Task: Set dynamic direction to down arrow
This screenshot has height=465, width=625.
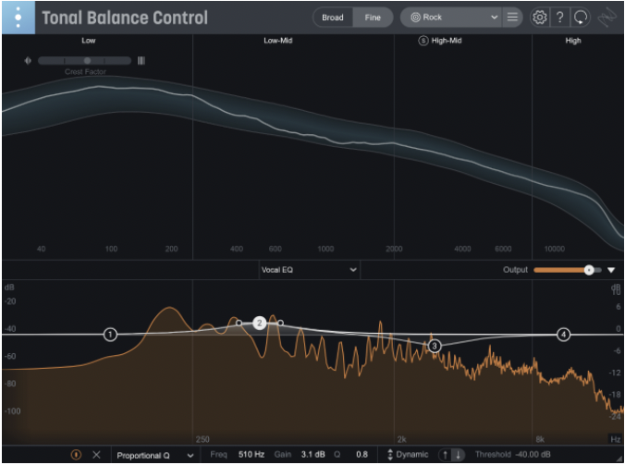Action: [x=459, y=455]
